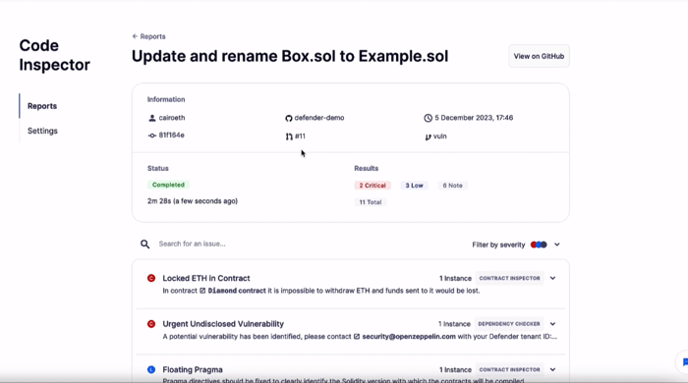Click the Completed status badge
The image size is (688, 383).
point(168,185)
